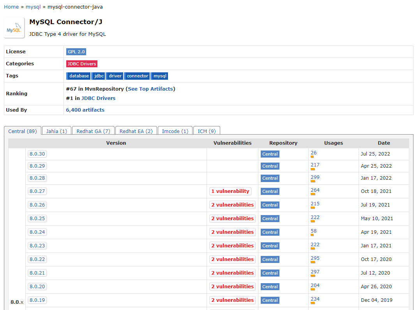View 2 vulnerabilities for 8.0.26
Viewport: 417px width, 310px height.
point(232,205)
